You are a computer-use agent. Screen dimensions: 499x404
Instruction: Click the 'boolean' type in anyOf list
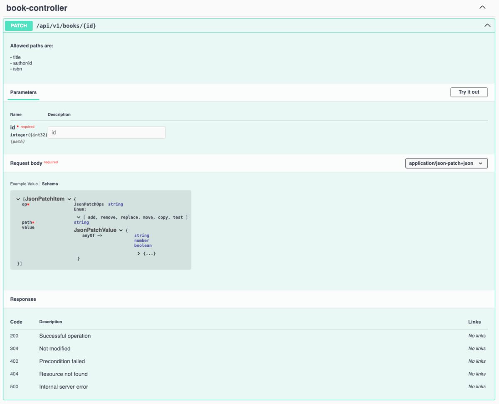(x=143, y=245)
